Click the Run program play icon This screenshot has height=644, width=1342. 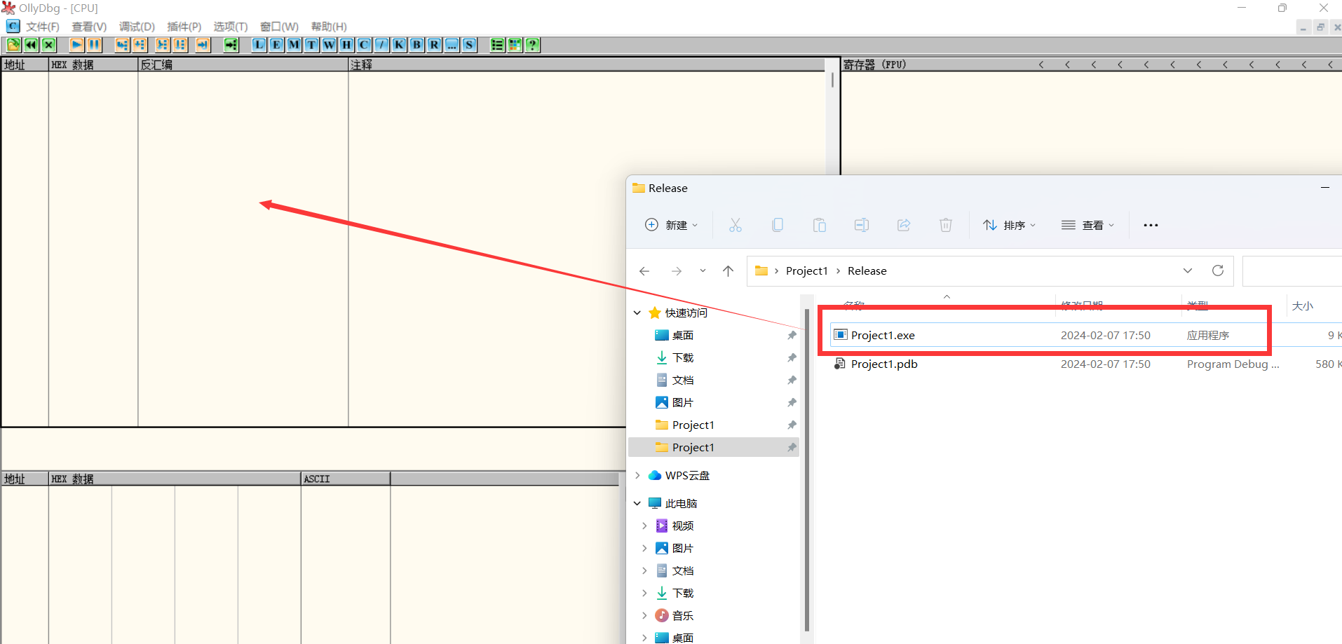[x=76, y=45]
